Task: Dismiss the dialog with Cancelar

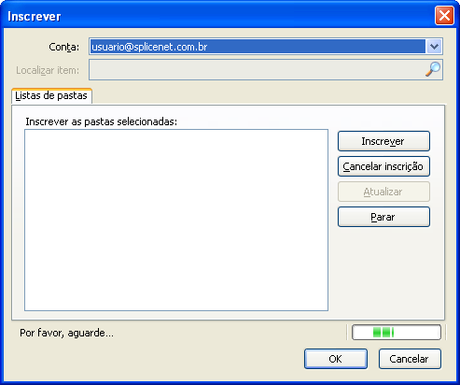Action: point(410,359)
